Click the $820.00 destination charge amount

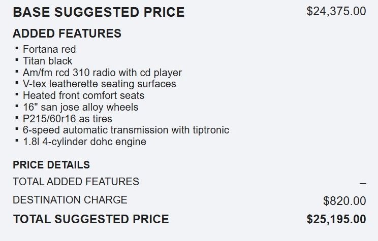pos(344,201)
